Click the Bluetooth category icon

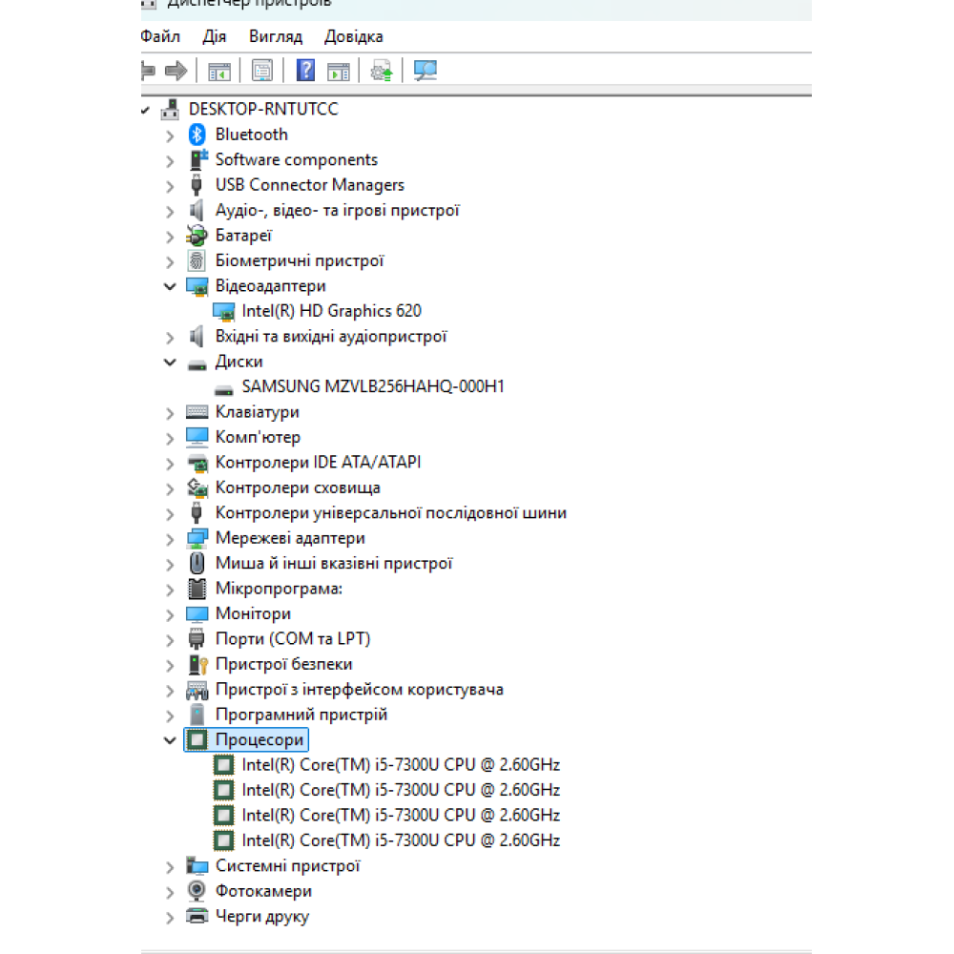click(x=197, y=135)
